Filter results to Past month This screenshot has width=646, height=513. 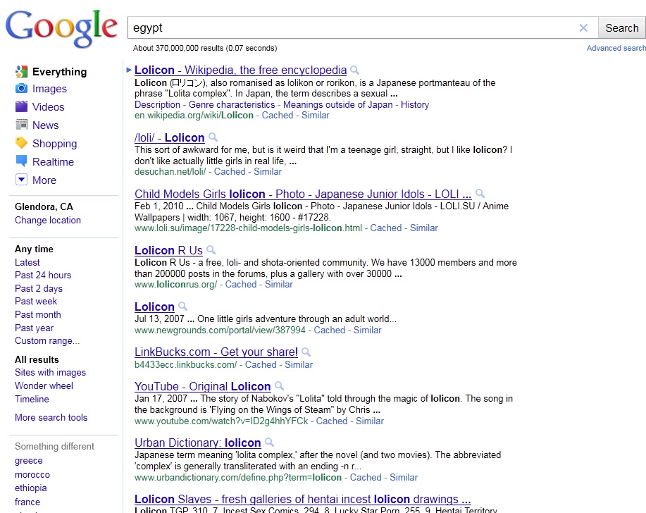tap(38, 315)
